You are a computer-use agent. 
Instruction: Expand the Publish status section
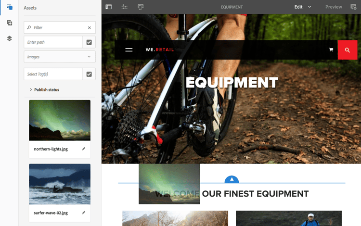[44, 89]
